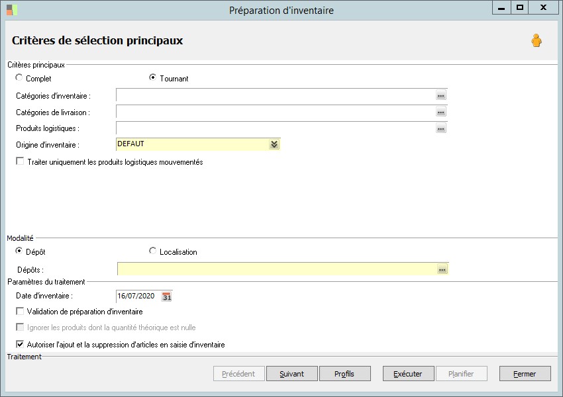Open the calendar picker for Date d'inventaire
Viewport: 563px width, 397px height.
pos(167,296)
